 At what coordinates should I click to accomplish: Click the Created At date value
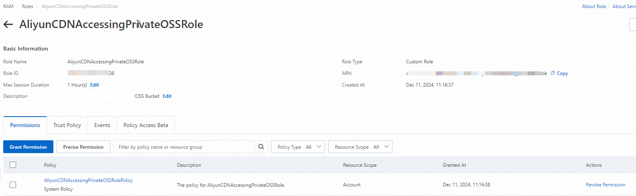tap(430, 85)
